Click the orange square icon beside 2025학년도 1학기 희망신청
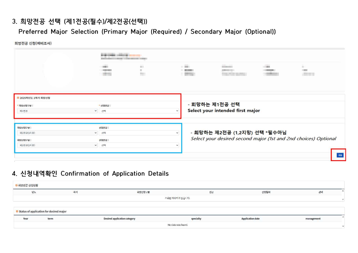 (x=18, y=98)
